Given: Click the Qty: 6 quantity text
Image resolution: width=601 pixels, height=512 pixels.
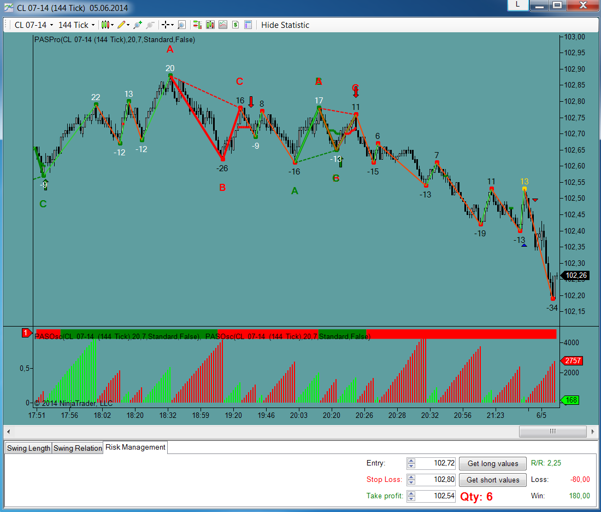Looking at the screenshot, I should coord(476,497).
